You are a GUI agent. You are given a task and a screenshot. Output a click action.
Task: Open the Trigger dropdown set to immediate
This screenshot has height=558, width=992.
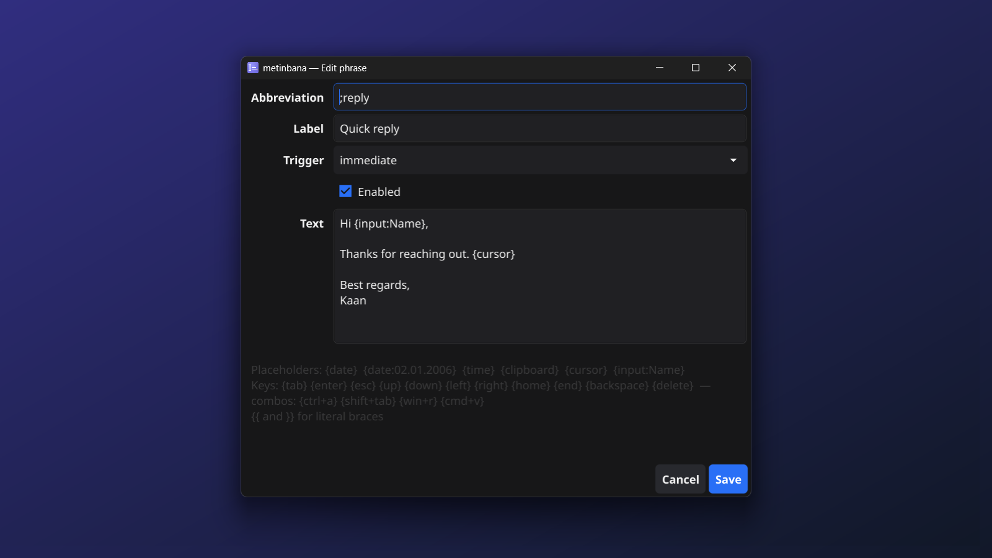click(539, 160)
